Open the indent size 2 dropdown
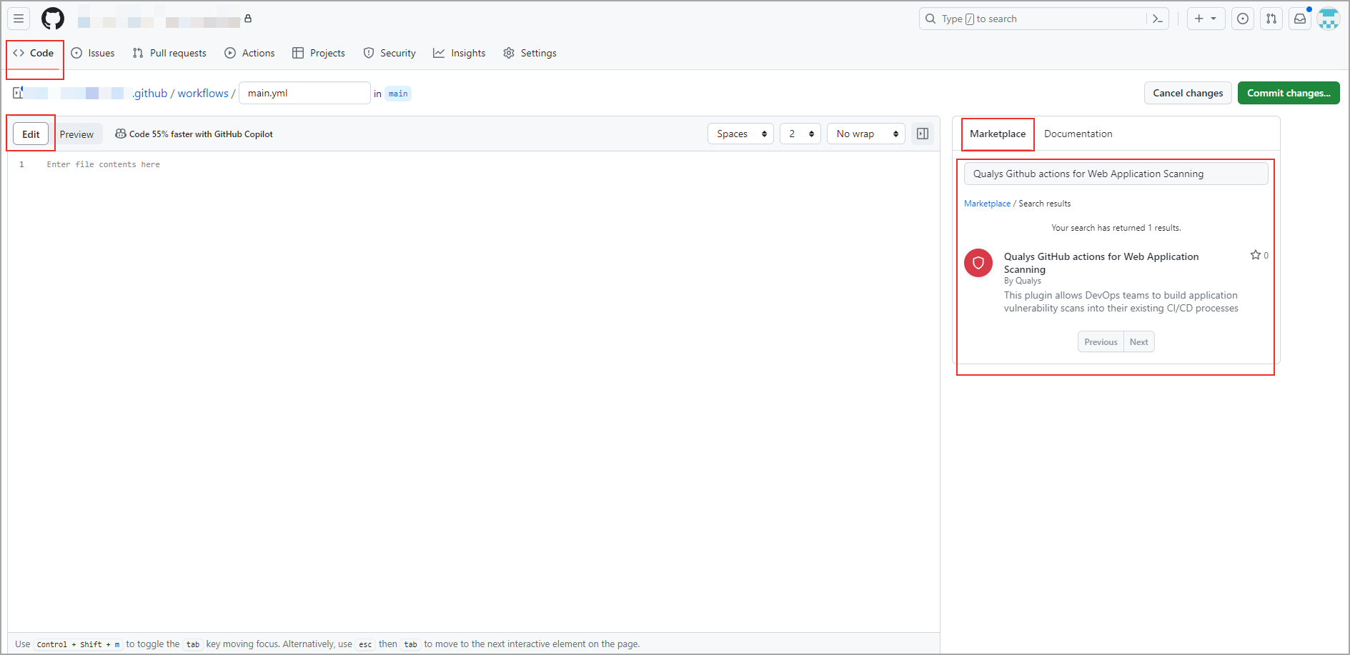The width and height of the screenshot is (1350, 655). pyautogui.click(x=800, y=134)
